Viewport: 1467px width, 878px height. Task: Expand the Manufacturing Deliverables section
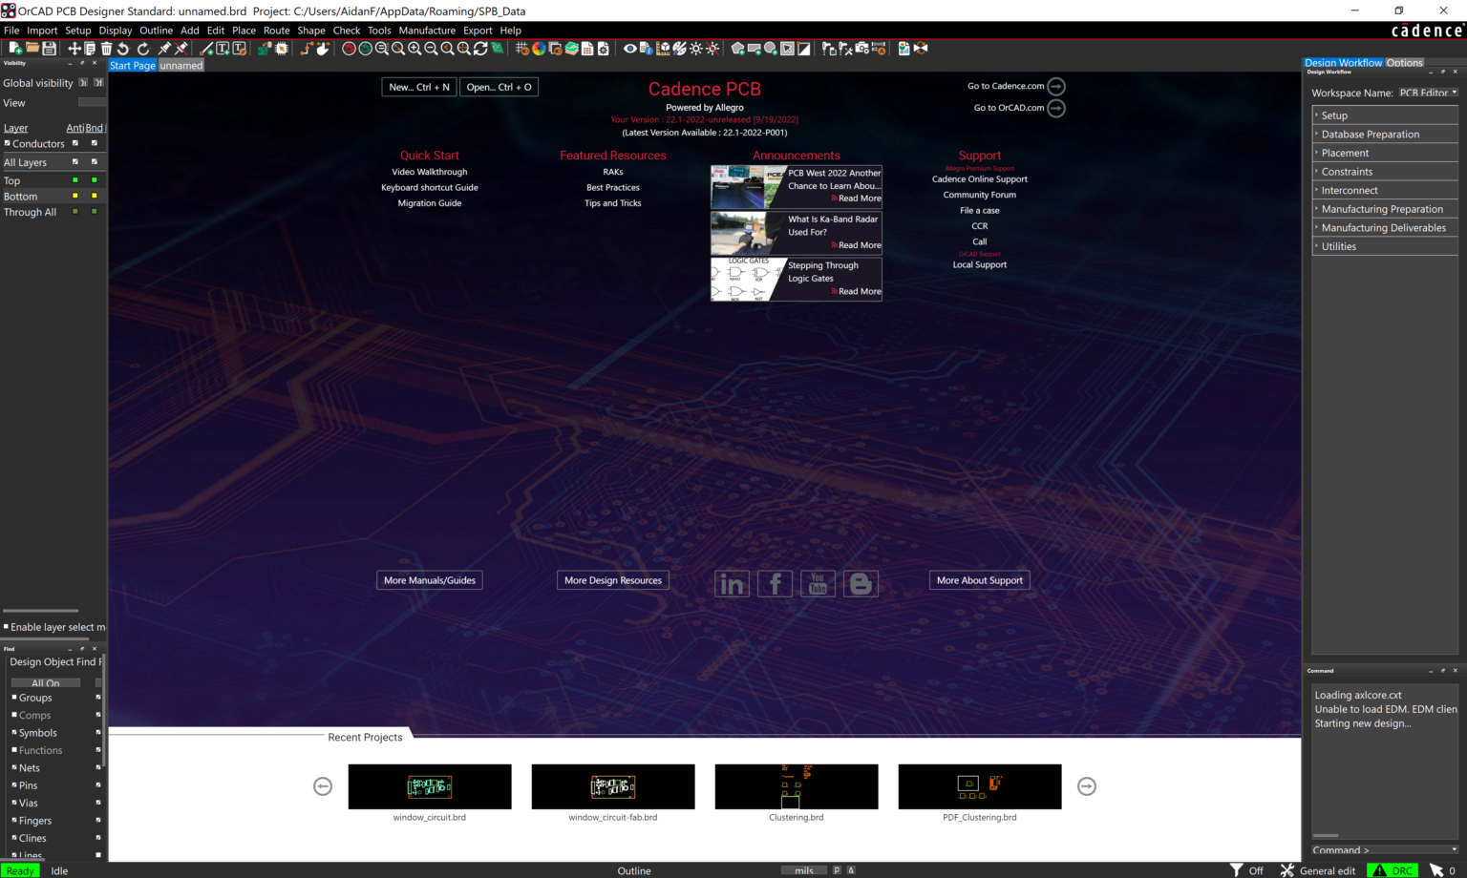tap(1383, 228)
